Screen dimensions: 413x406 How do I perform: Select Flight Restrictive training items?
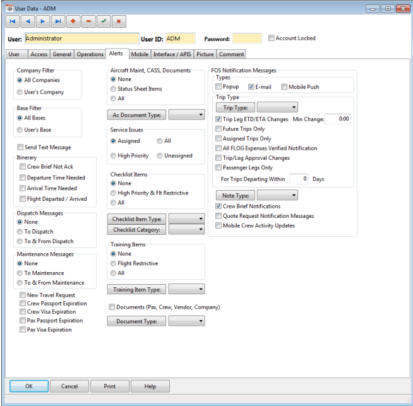point(113,263)
